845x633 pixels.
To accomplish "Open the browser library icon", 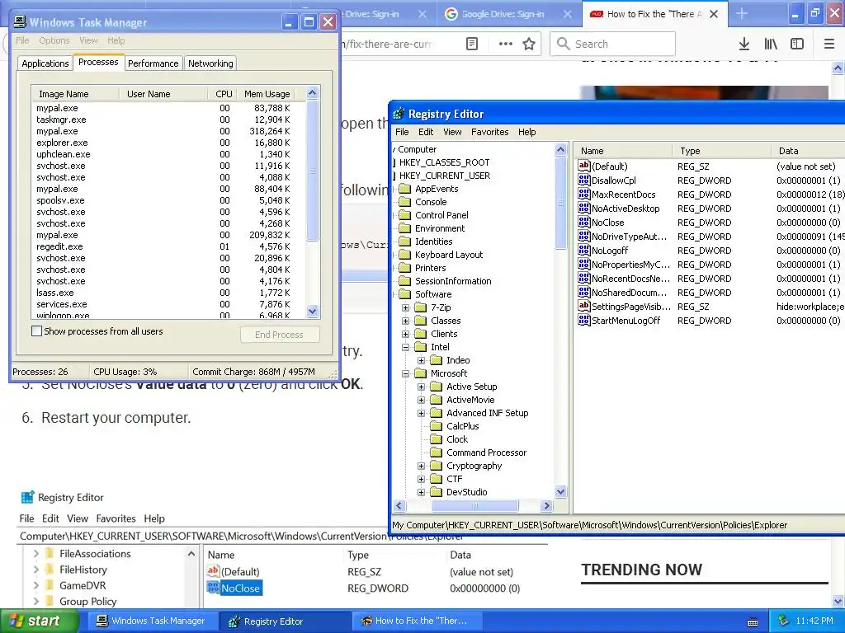I will pyautogui.click(x=771, y=45).
